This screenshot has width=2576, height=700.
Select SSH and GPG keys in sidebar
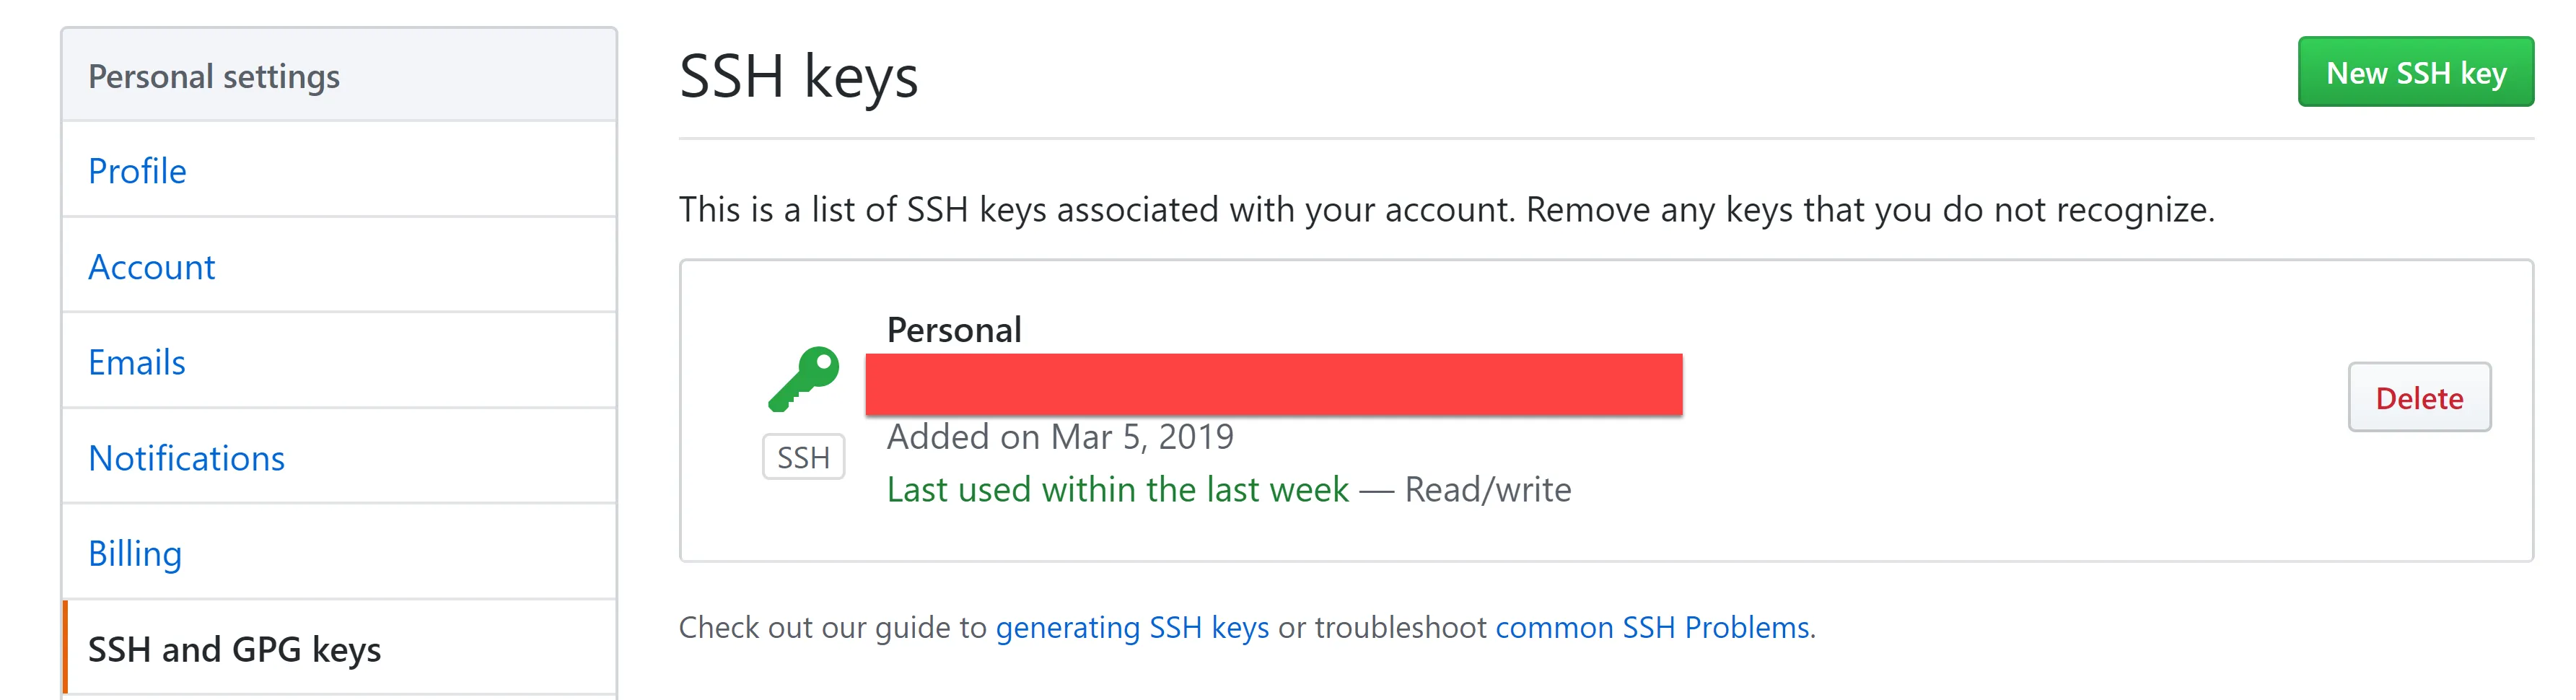234,649
